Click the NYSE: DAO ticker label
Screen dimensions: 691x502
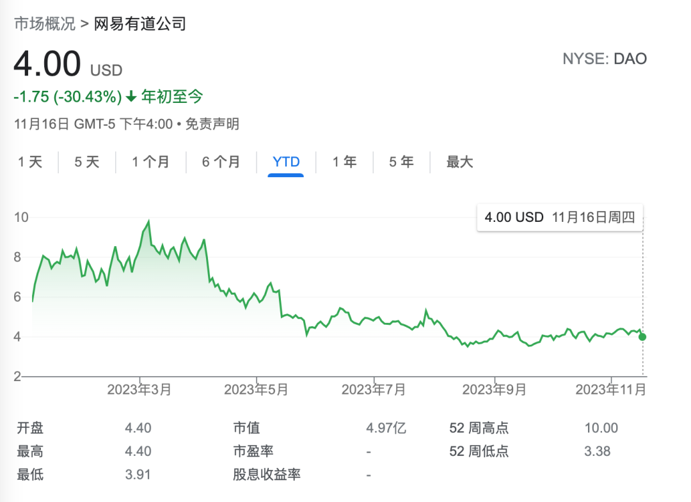point(605,59)
